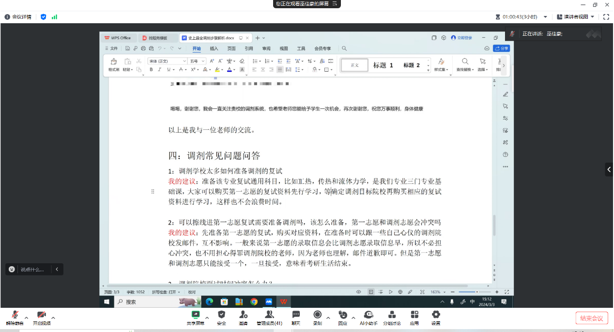
Task: Click the Italic formatting icon
Action: (159, 70)
